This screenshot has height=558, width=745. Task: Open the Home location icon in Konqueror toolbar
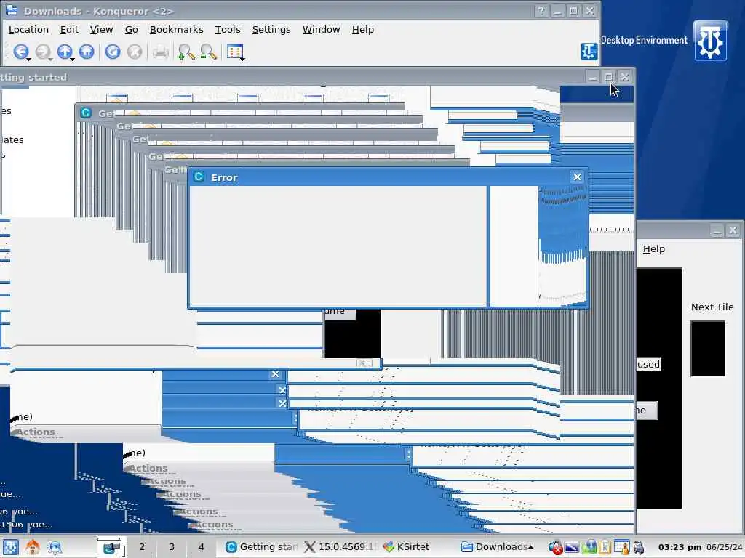pyautogui.click(x=87, y=52)
